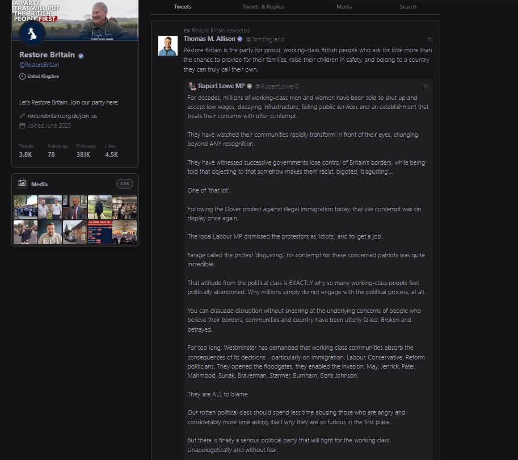Open Thomas M. Allison's profile picture

tap(168, 45)
